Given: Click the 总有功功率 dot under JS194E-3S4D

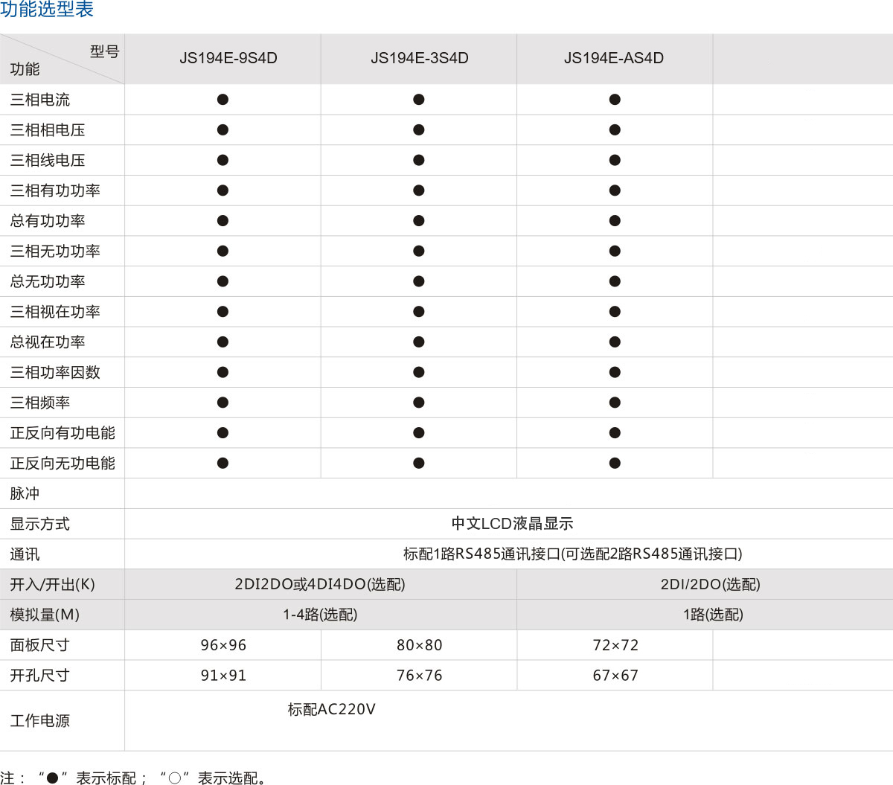Looking at the screenshot, I should pos(419,221).
